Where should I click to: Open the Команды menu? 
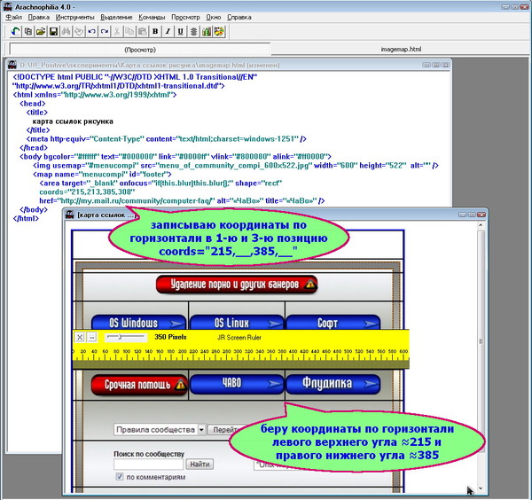152,18
